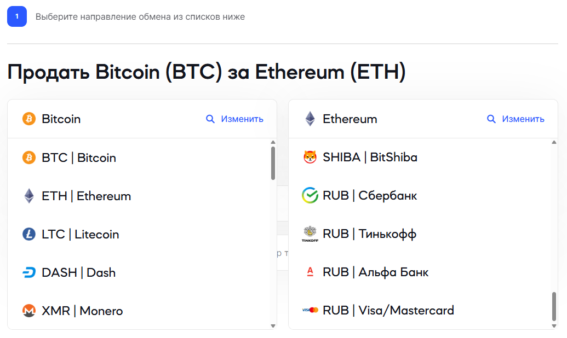
Task: Click the Monero coin icon
Action: (29, 311)
